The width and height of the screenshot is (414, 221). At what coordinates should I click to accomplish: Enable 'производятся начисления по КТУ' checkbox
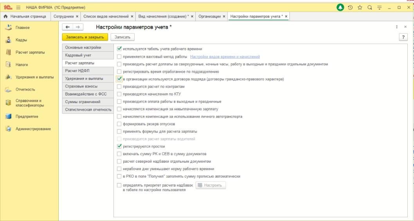[x=120, y=93]
